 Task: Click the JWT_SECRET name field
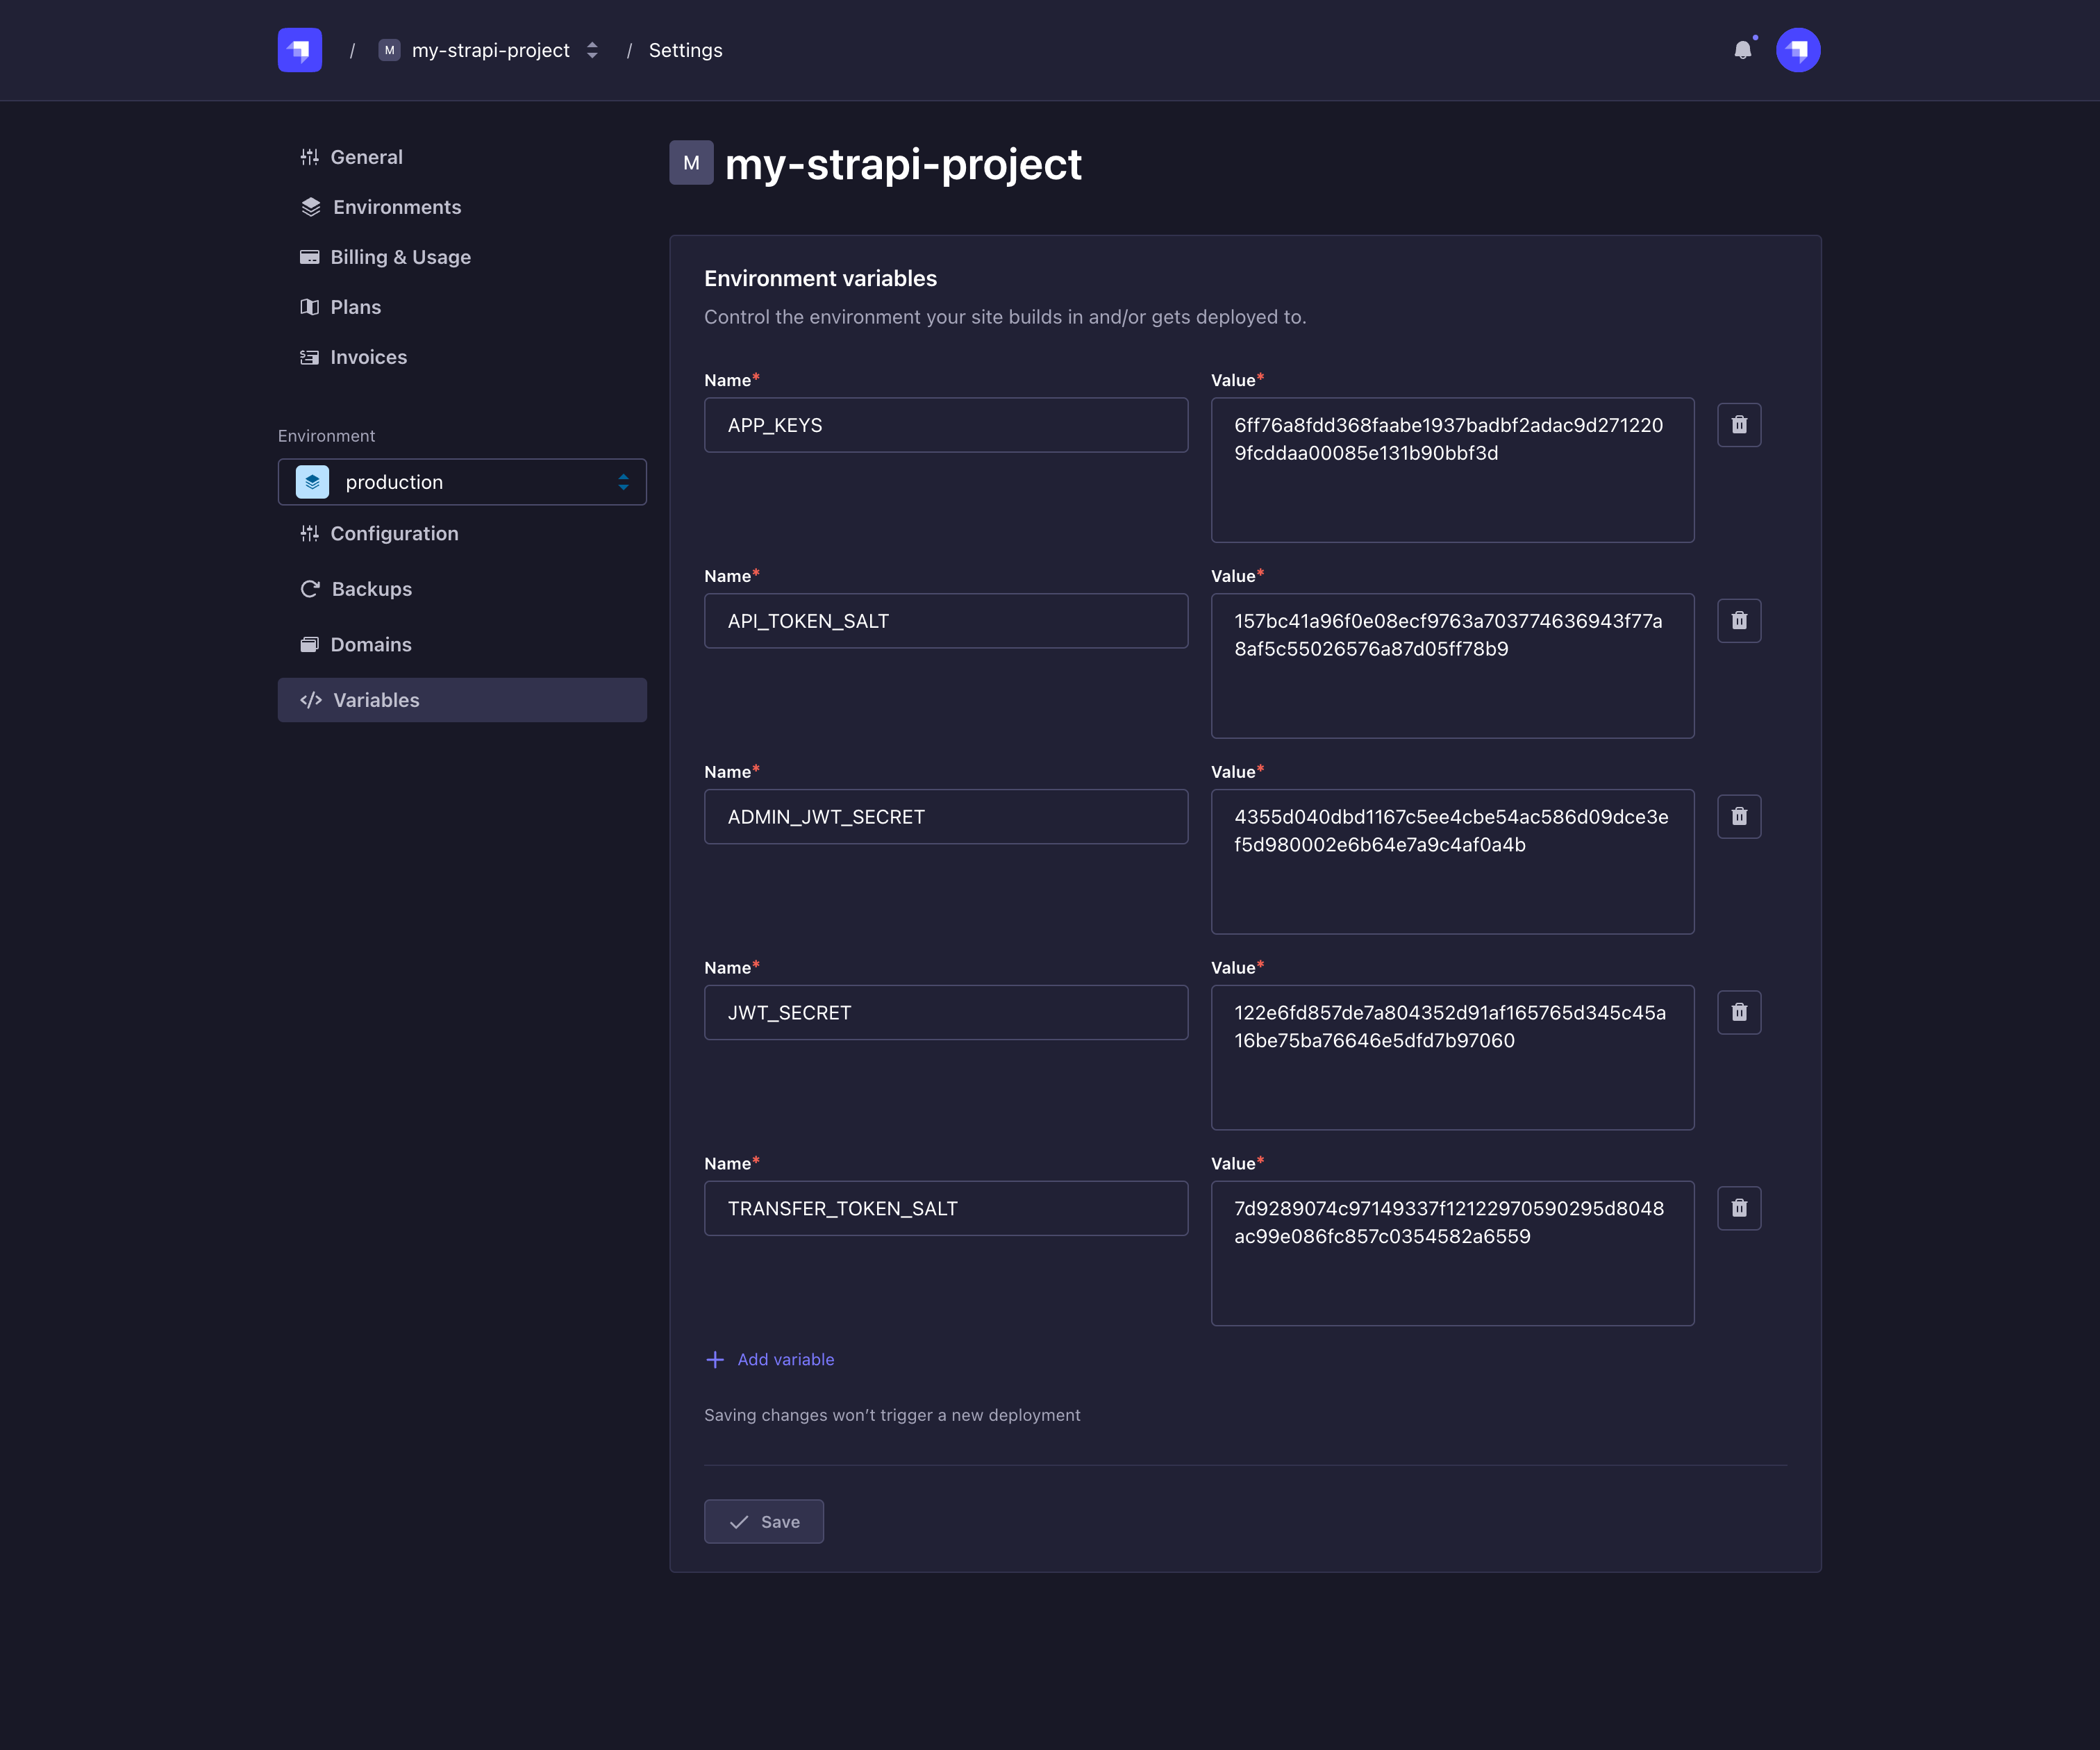[x=945, y=1012]
